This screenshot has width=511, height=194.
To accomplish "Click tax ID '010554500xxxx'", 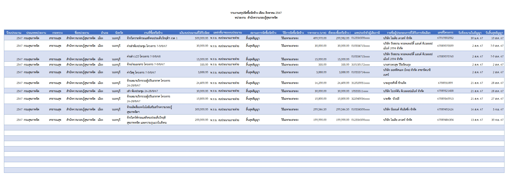I will click(361, 110).
